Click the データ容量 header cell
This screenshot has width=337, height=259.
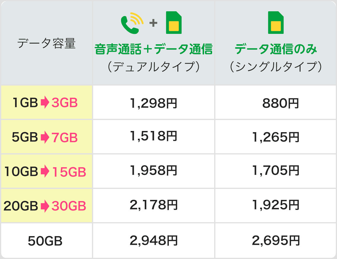pyautogui.click(x=47, y=44)
